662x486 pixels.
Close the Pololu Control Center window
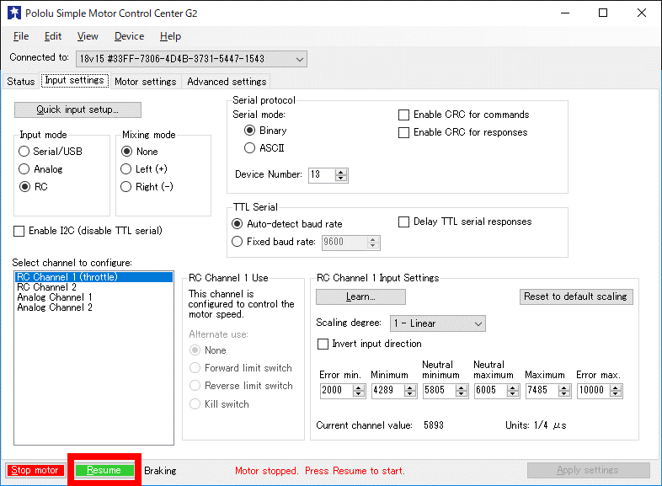coord(642,13)
